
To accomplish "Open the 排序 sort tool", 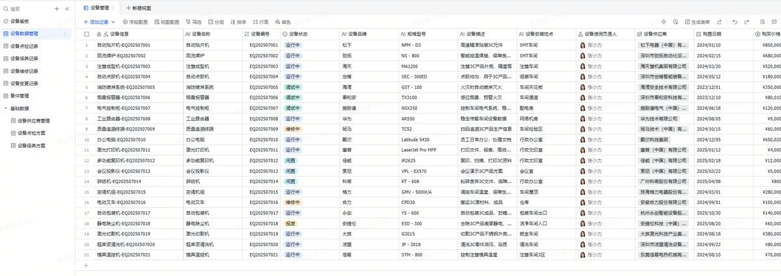I will [239, 21].
